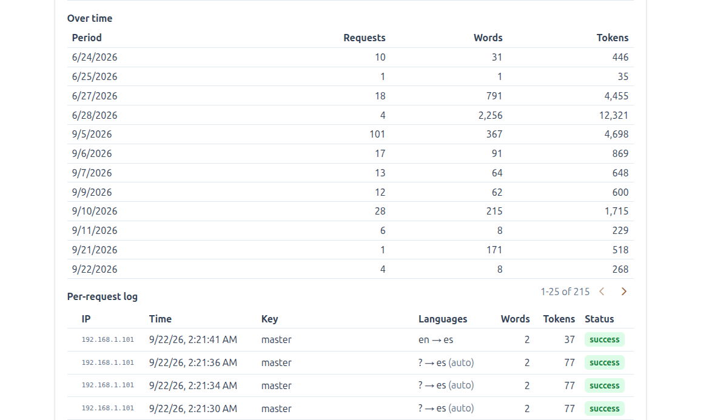Screen dimensions: 709x420
Task: Click the 791 words value
Action: [494, 96]
